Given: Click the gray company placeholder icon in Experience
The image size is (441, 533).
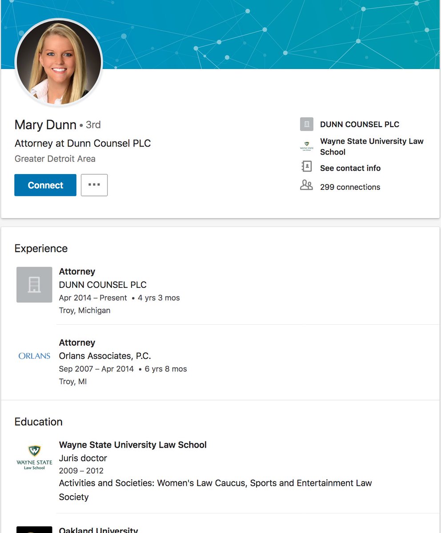Looking at the screenshot, I should [34, 284].
